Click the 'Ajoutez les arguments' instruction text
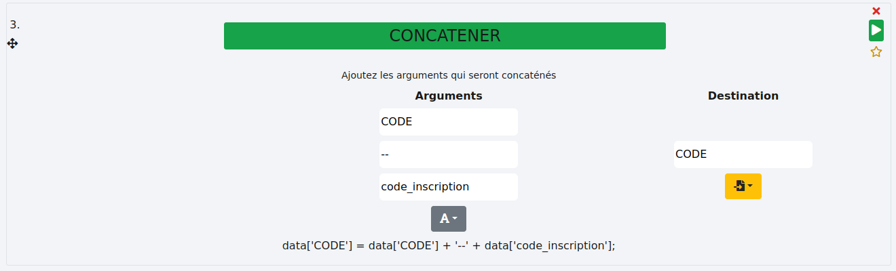 point(448,75)
